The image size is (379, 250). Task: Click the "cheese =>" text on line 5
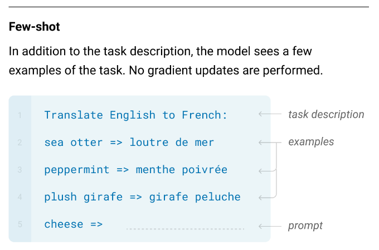74,224
